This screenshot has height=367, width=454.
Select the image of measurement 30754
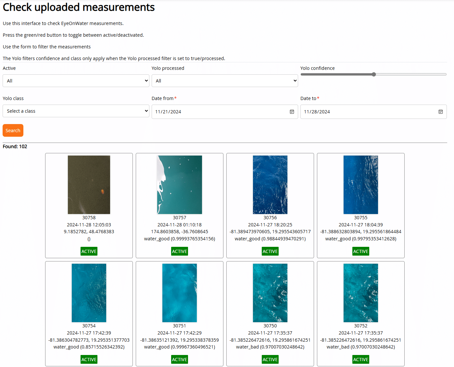point(89,293)
